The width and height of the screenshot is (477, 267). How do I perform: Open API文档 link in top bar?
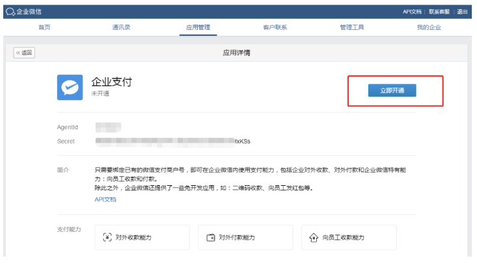[412, 12]
